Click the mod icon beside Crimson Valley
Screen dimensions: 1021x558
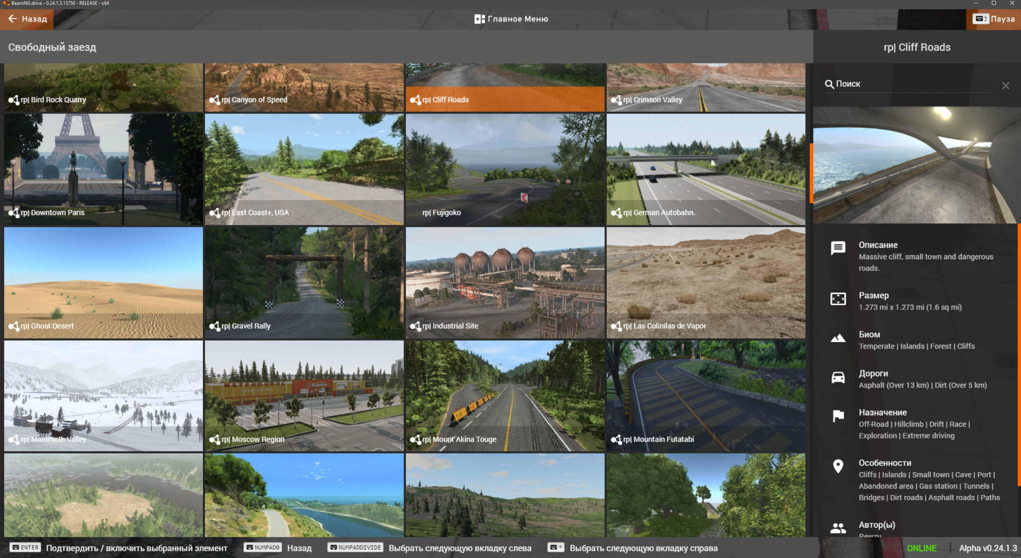pyautogui.click(x=616, y=100)
